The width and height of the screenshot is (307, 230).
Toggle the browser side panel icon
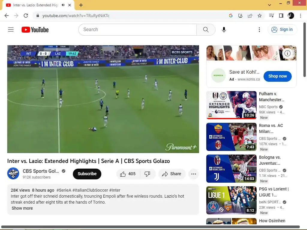click(281, 16)
